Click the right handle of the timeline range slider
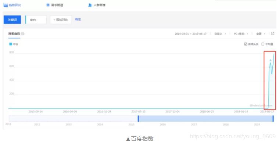This screenshot has width=279, height=143. (273, 119)
